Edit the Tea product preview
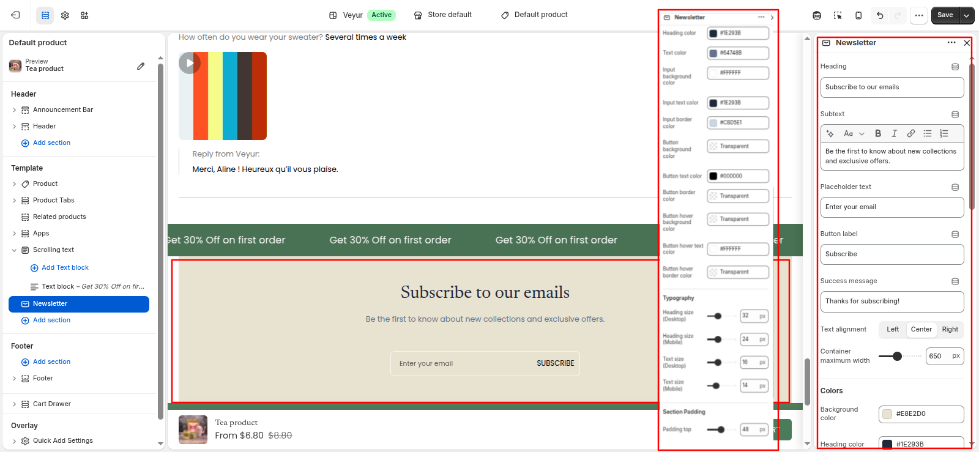Viewport: 979px width, 452px height. 141,66
